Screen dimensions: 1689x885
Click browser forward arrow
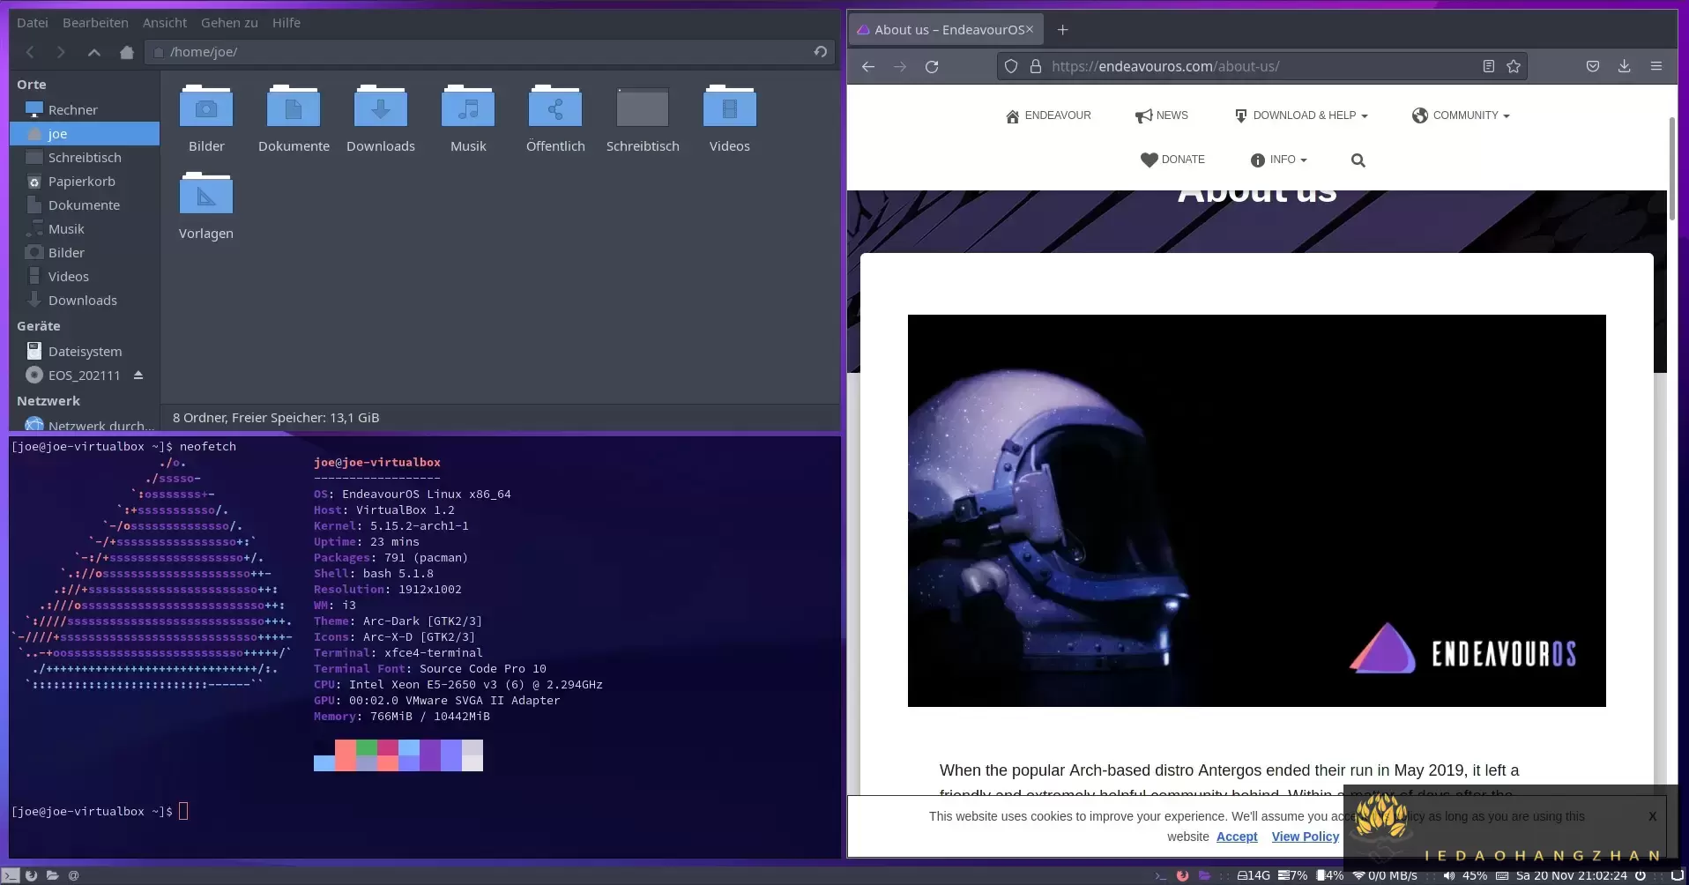click(900, 67)
